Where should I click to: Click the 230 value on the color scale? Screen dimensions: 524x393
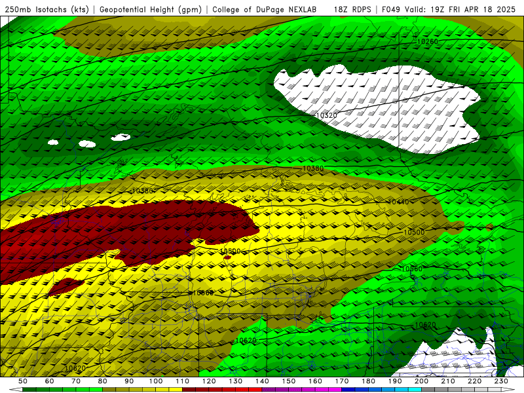coord(501,381)
